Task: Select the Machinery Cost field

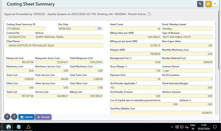Action: pyautogui.click(x=20, y=71)
